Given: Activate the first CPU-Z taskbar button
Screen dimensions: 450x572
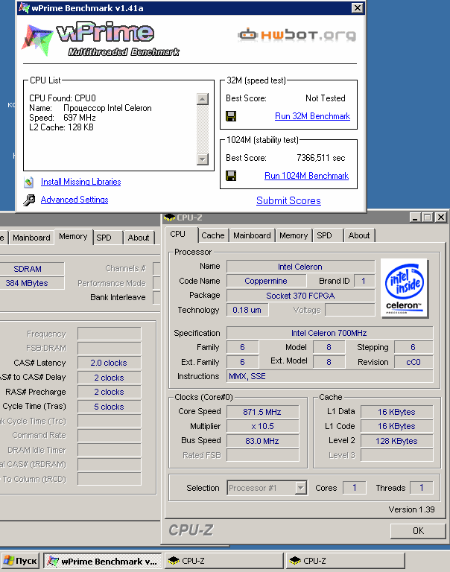Looking at the screenshot, I should pyautogui.click(x=224, y=561).
